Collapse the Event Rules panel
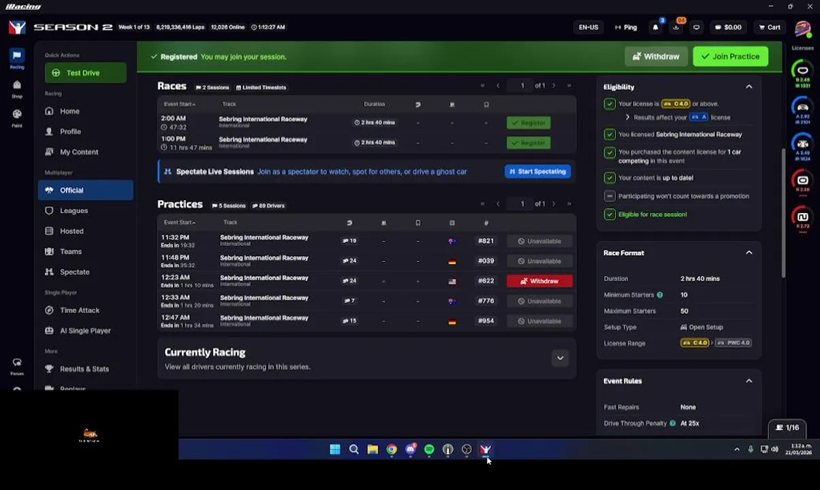 click(x=748, y=381)
